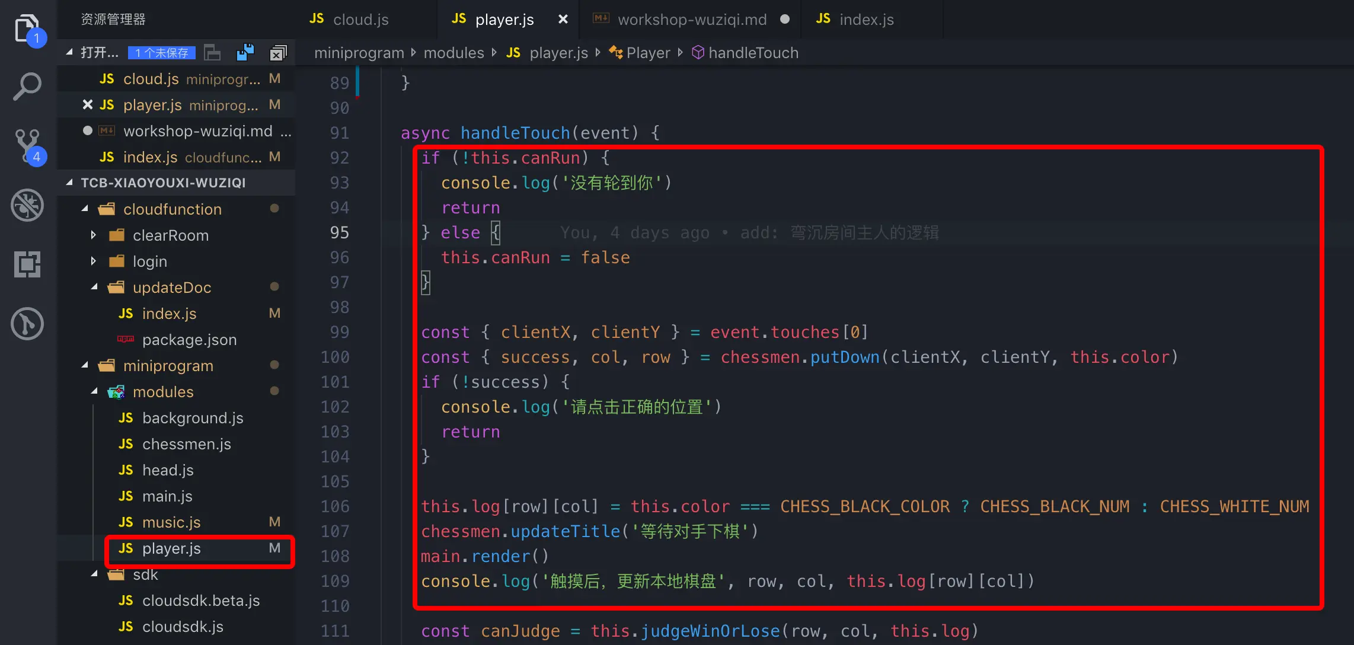Image resolution: width=1354 pixels, height=645 pixels.
Task: Click toggle editor layout icon in open editors
Action: click(x=212, y=53)
